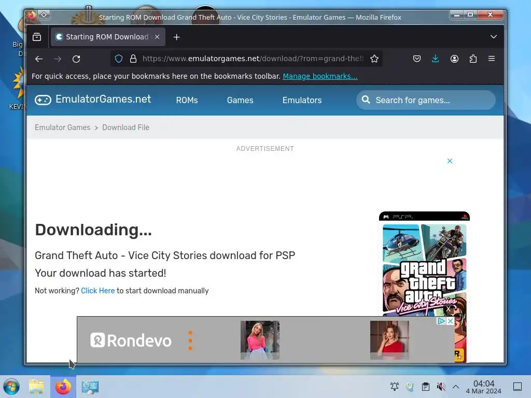
Task: Open the clipboard tray icon
Action: click(x=426, y=387)
